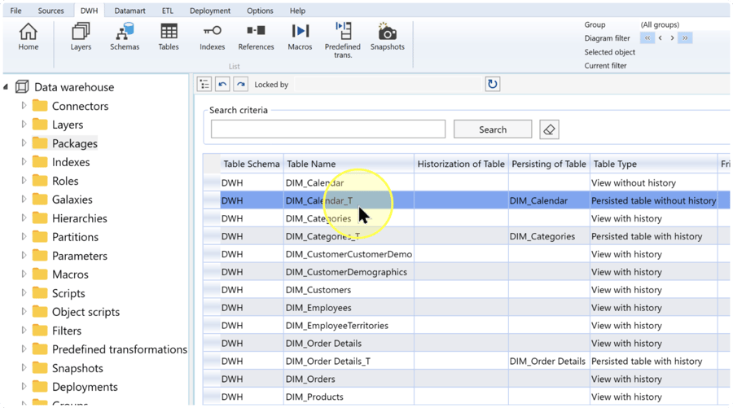The image size is (733, 408).
Task: Select the DIM_Customers table row
Action: click(x=466, y=290)
